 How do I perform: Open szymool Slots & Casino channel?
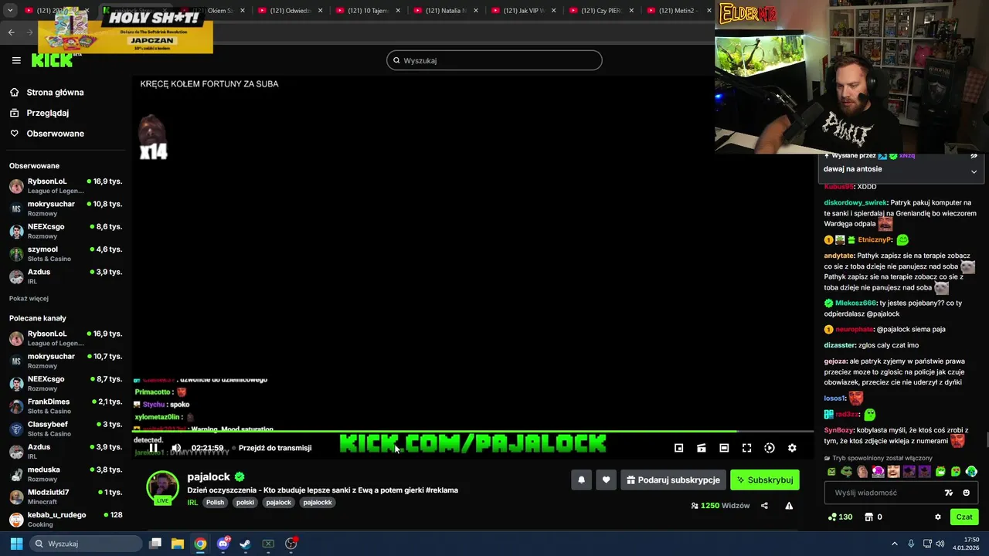tap(66, 253)
